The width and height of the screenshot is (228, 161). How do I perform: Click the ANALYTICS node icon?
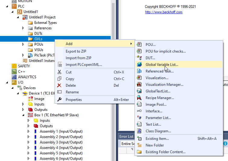tap(14, 77)
